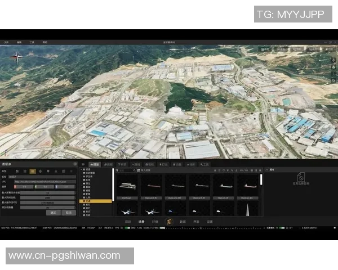Switch to the 模型 asset tab
Screen dimensions: 338x270
point(95,164)
